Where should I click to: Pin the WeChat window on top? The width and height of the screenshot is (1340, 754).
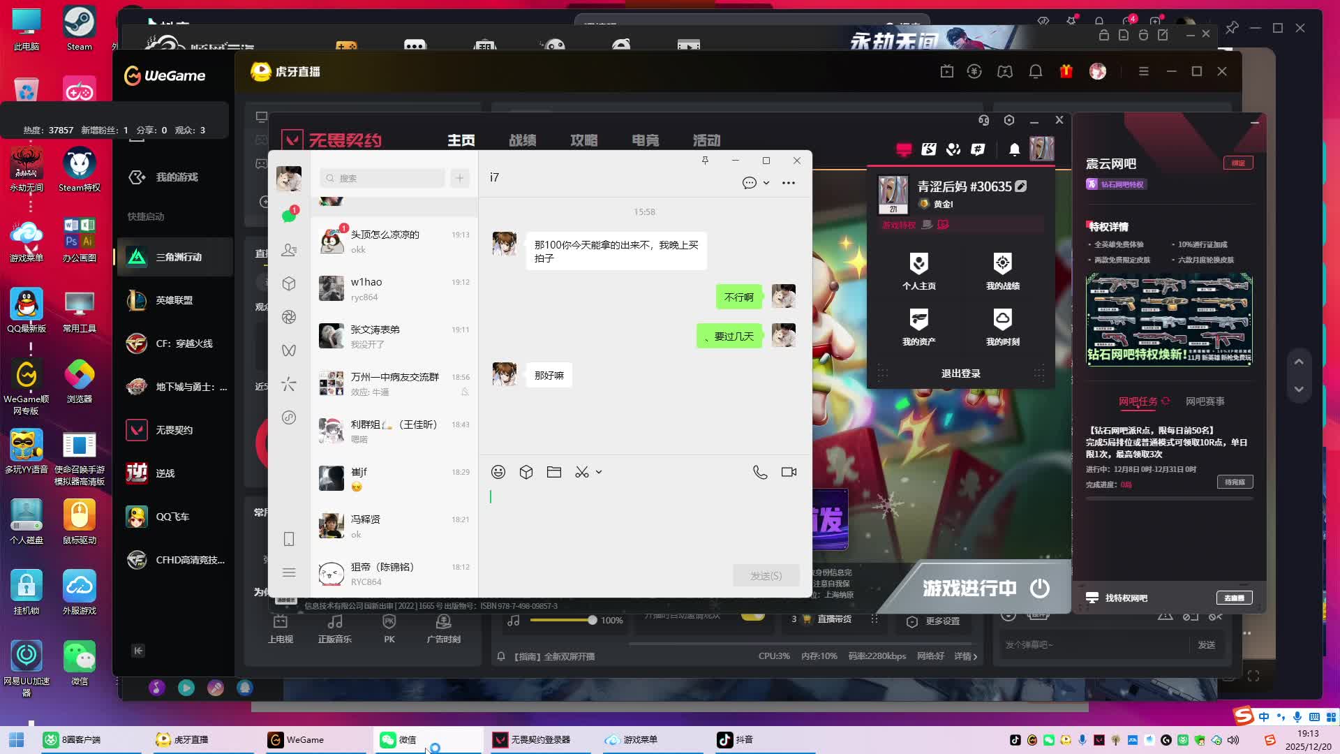pos(705,161)
